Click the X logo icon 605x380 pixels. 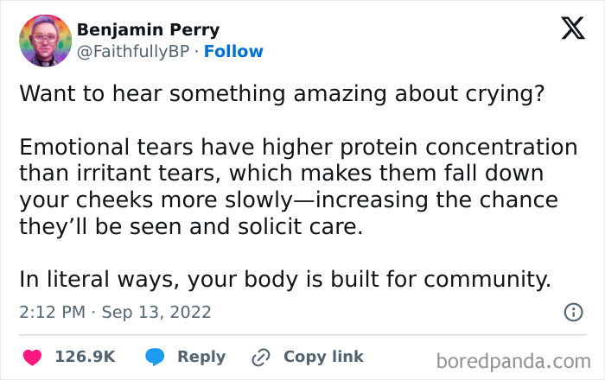pos(573,28)
